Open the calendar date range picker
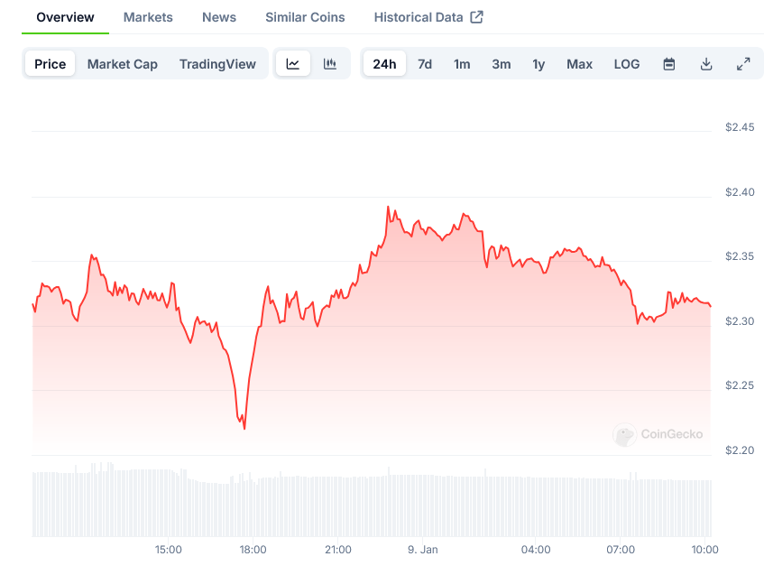Screen dimensions: 764x575 669,64
